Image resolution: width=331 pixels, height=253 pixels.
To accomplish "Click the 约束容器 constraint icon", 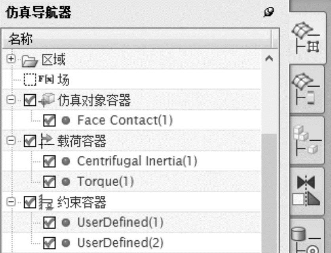I will point(46,203).
